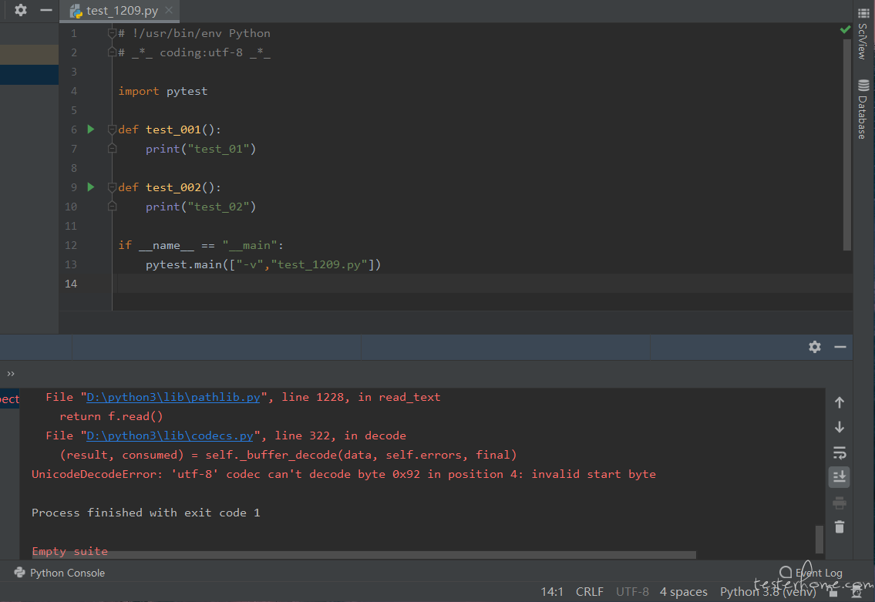This screenshot has height=602, width=875.
Task: Click the 'import pytest' code line
Action: [163, 91]
